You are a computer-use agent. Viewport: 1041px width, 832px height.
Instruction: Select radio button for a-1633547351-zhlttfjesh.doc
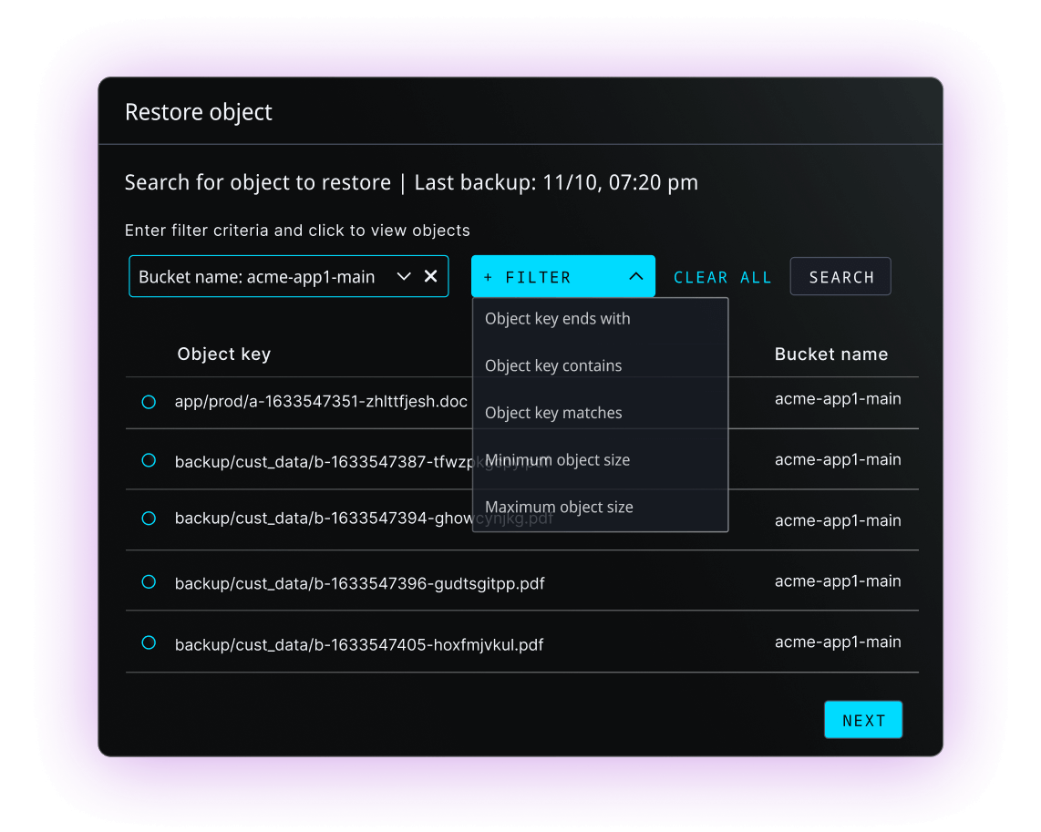click(149, 402)
